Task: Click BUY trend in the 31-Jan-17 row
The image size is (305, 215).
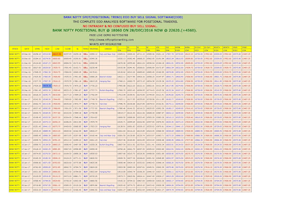Action: tap(86, 190)
